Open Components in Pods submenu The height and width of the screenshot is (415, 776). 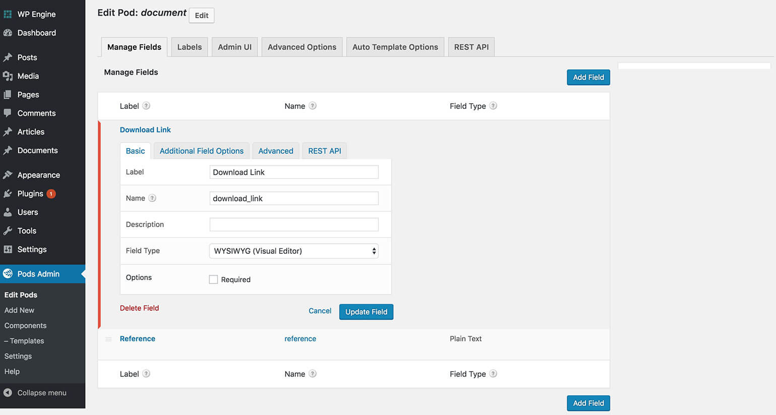[x=25, y=325]
